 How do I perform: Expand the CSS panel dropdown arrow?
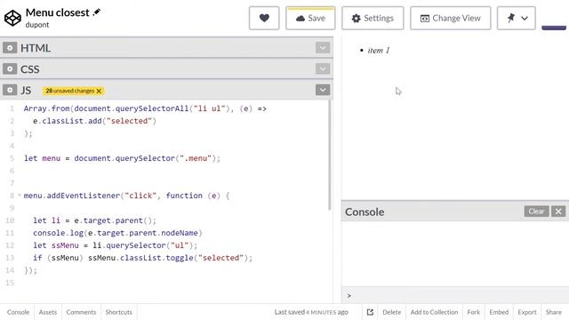[x=323, y=68]
